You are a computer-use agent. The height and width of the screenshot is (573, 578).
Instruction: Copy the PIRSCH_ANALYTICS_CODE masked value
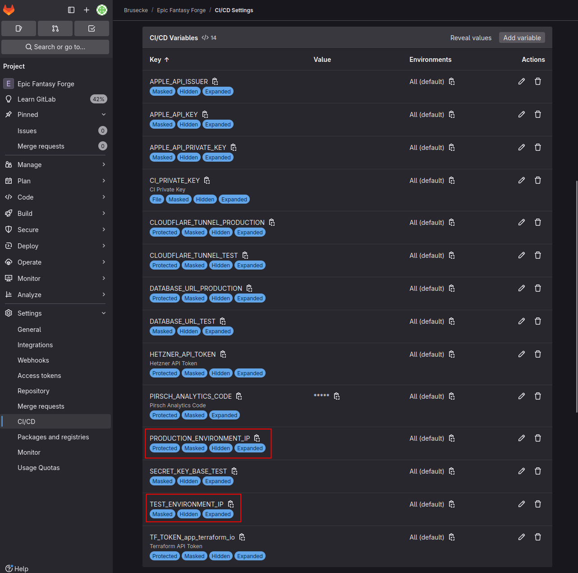pos(337,396)
